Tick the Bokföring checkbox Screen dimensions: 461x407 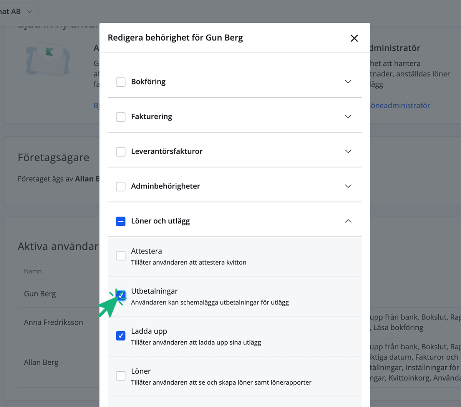point(121,82)
